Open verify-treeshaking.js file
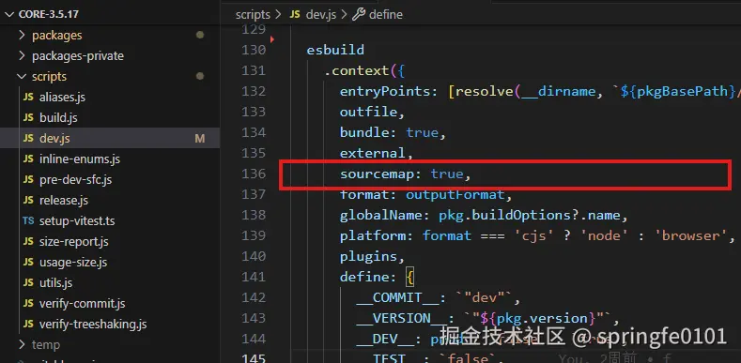 (93, 325)
